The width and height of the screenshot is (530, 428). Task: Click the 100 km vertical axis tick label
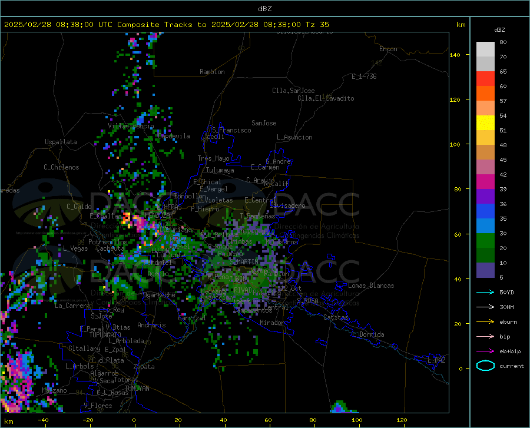tap(455, 145)
